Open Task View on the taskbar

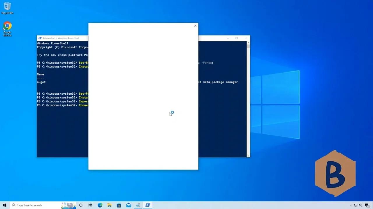coord(90,205)
